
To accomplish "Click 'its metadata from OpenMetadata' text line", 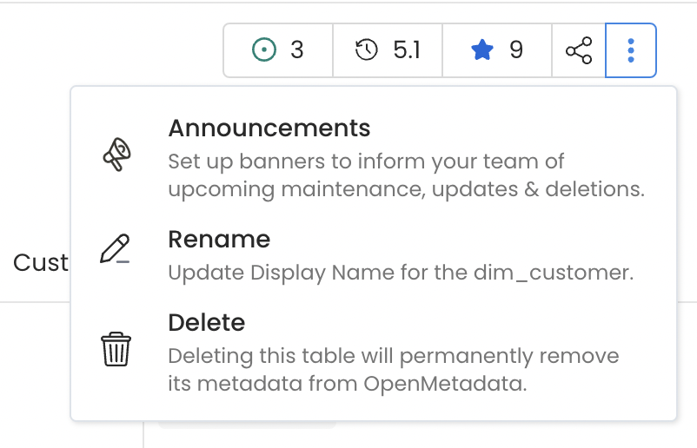I will coord(348,384).
